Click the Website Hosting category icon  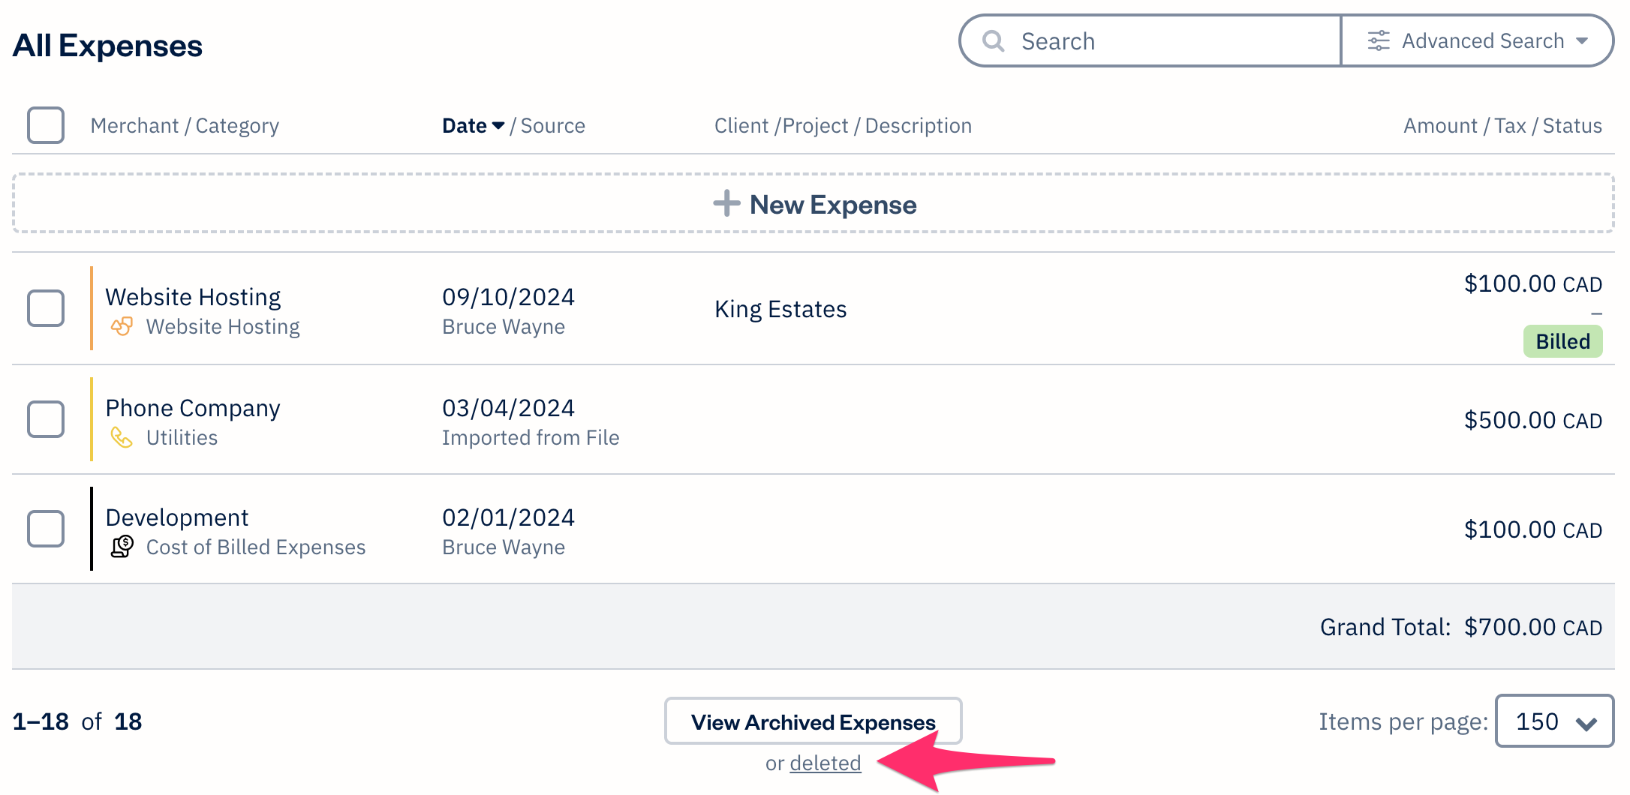[x=121, y=326]
